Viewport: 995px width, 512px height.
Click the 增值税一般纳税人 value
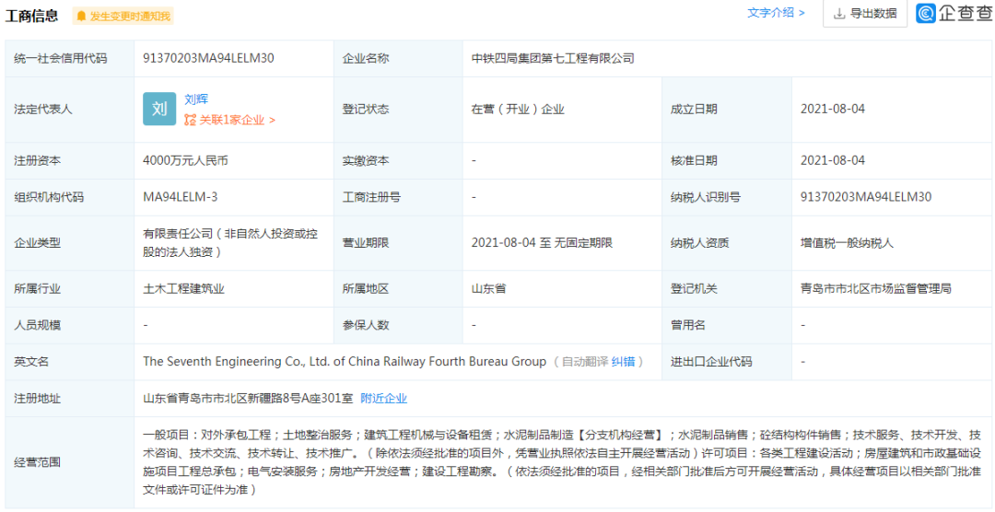point(848,242)
